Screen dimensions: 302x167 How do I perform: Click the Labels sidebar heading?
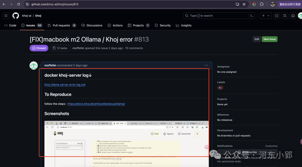(221, 82)
